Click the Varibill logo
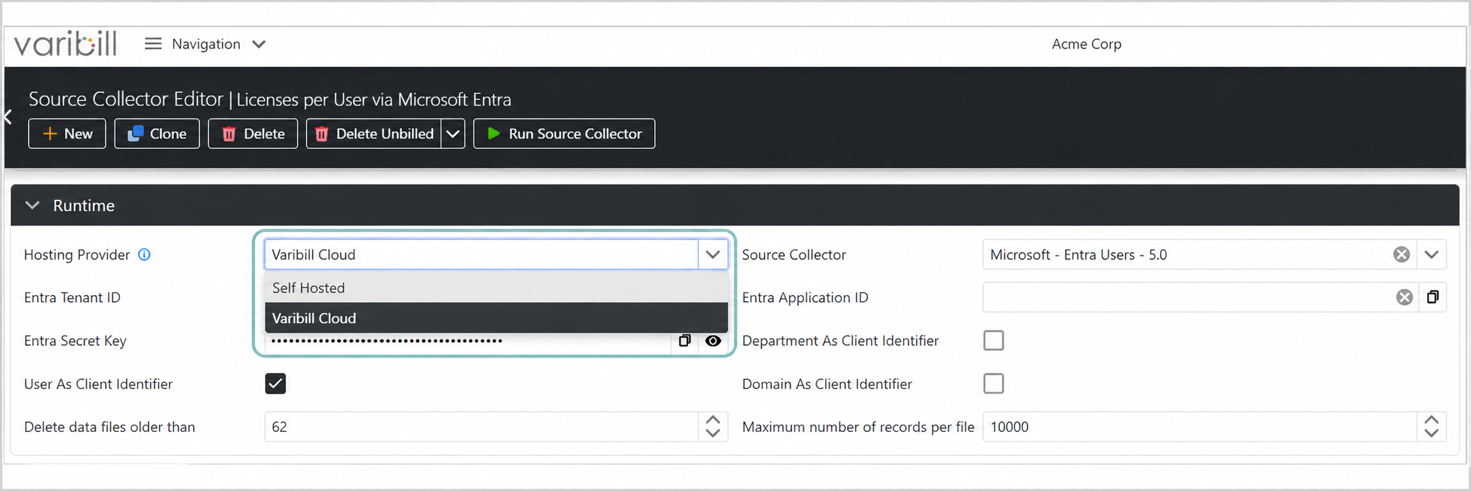Viewport: 1471px width, 491px height. point(65,44)
